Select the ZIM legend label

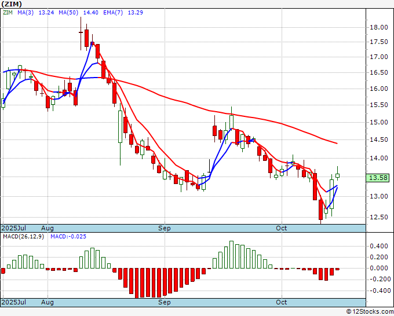[8, 12]
